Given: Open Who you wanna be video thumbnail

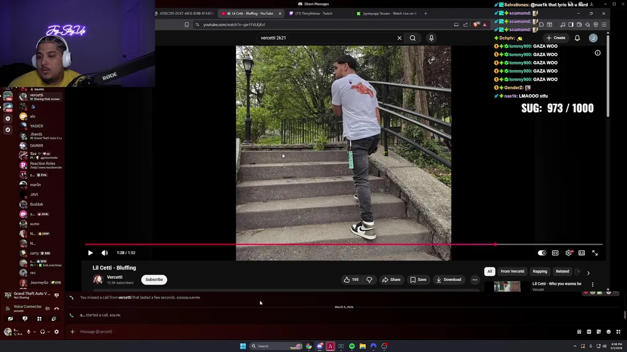Looking at the screenshot, I should [507, 287].
